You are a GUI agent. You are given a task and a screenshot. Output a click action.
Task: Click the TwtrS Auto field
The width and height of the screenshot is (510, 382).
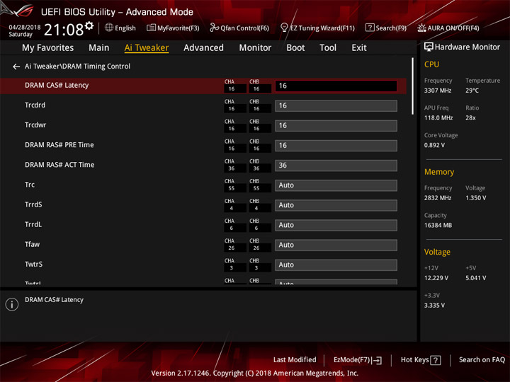click(336, 265)
